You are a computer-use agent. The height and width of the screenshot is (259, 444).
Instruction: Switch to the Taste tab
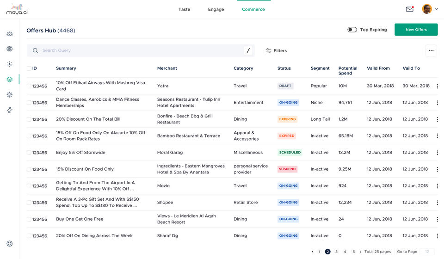184,9
